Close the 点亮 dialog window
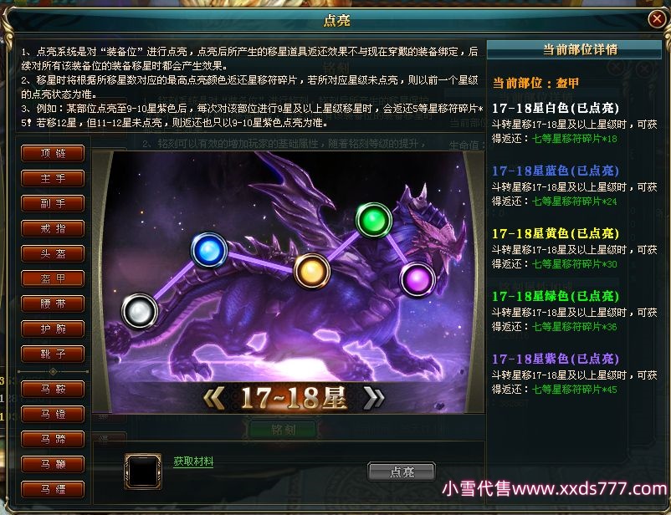The width and height of the screenshot is (671, 515). pos(657,19)
